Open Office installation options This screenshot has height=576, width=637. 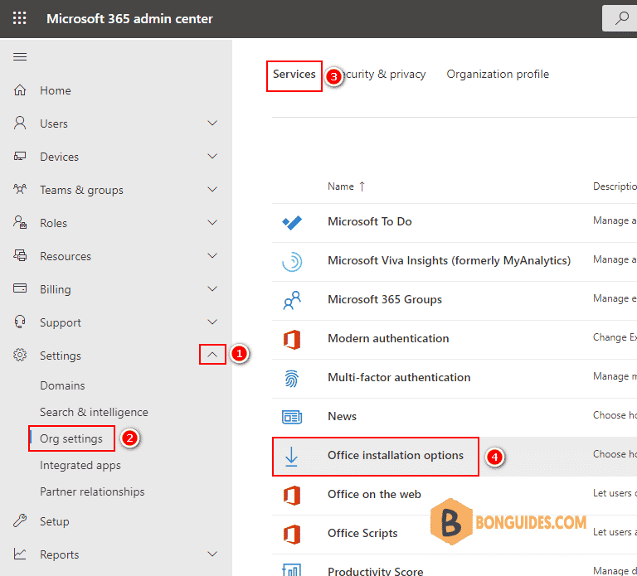point(396,456)
